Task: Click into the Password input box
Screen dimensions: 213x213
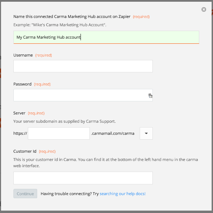Action: 83,95
